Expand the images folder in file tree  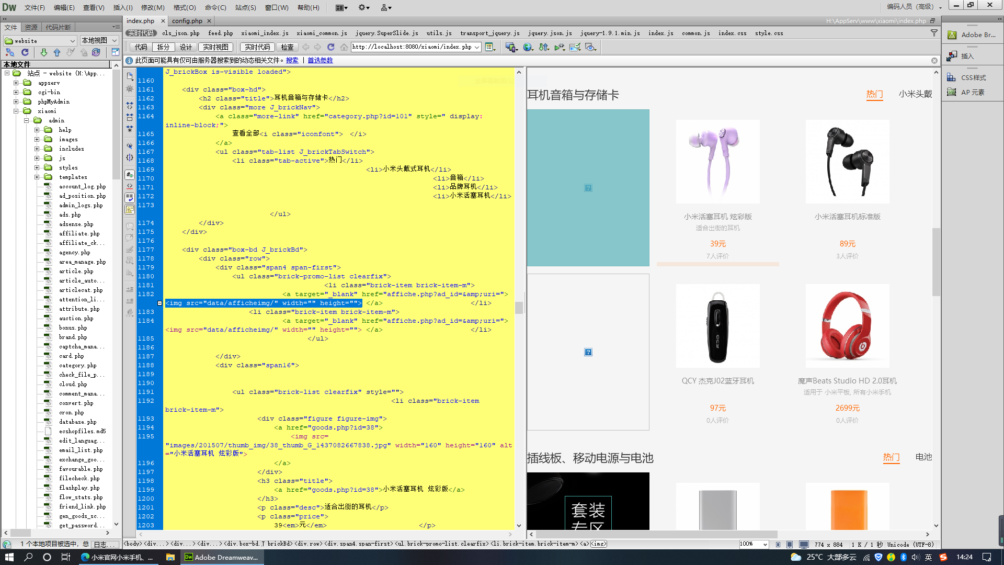click(37, 140)
